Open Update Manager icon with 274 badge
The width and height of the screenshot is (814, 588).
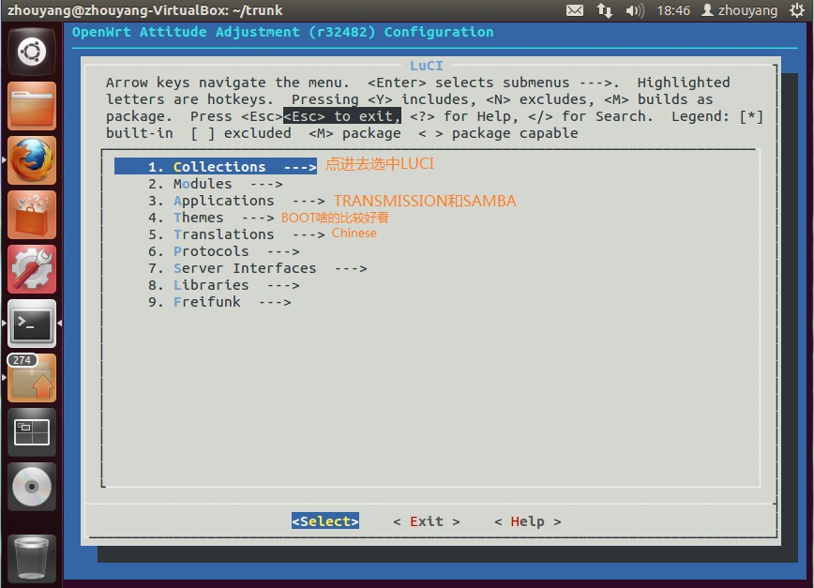click(32, 378)
